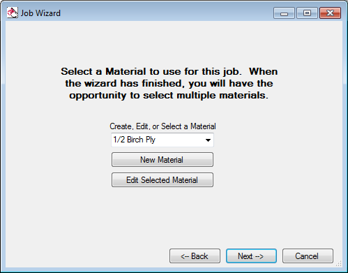Open the 1/2 Birch Ply combo box
Image resolution: width=348 pixels, height=273 pixels.
162,140
